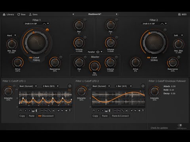Toggle Filter 1 Pan modulation dot

[x=85, y=20]
